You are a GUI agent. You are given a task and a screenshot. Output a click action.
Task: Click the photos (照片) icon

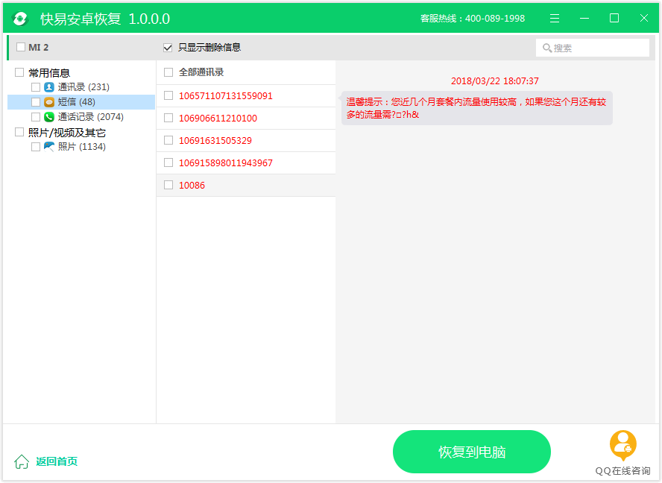click(x=49, y=147)
